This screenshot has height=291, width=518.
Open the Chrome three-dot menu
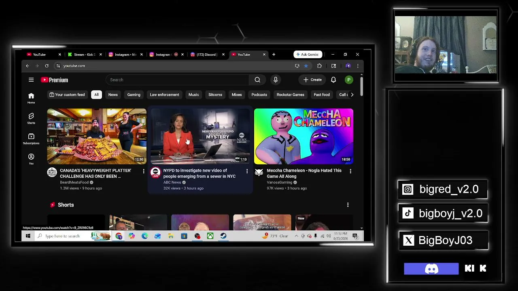[358, 65]
